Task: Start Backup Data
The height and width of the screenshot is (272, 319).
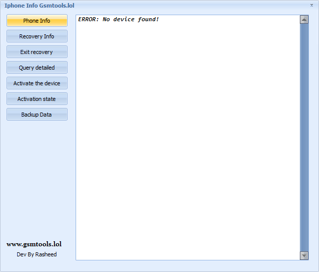Action: click(37, 115)
